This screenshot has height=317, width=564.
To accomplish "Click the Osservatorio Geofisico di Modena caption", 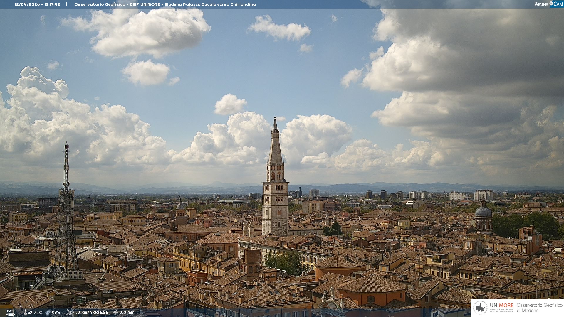I will [x=540, y=308].
